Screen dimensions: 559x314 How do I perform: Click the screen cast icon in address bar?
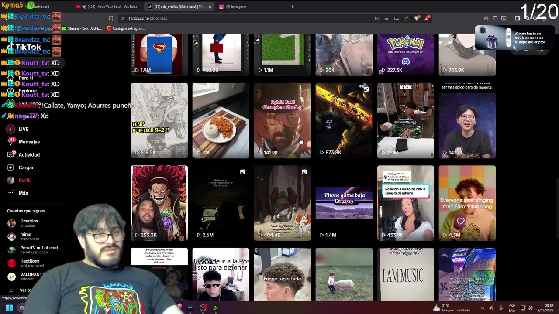tap(396, 18)
